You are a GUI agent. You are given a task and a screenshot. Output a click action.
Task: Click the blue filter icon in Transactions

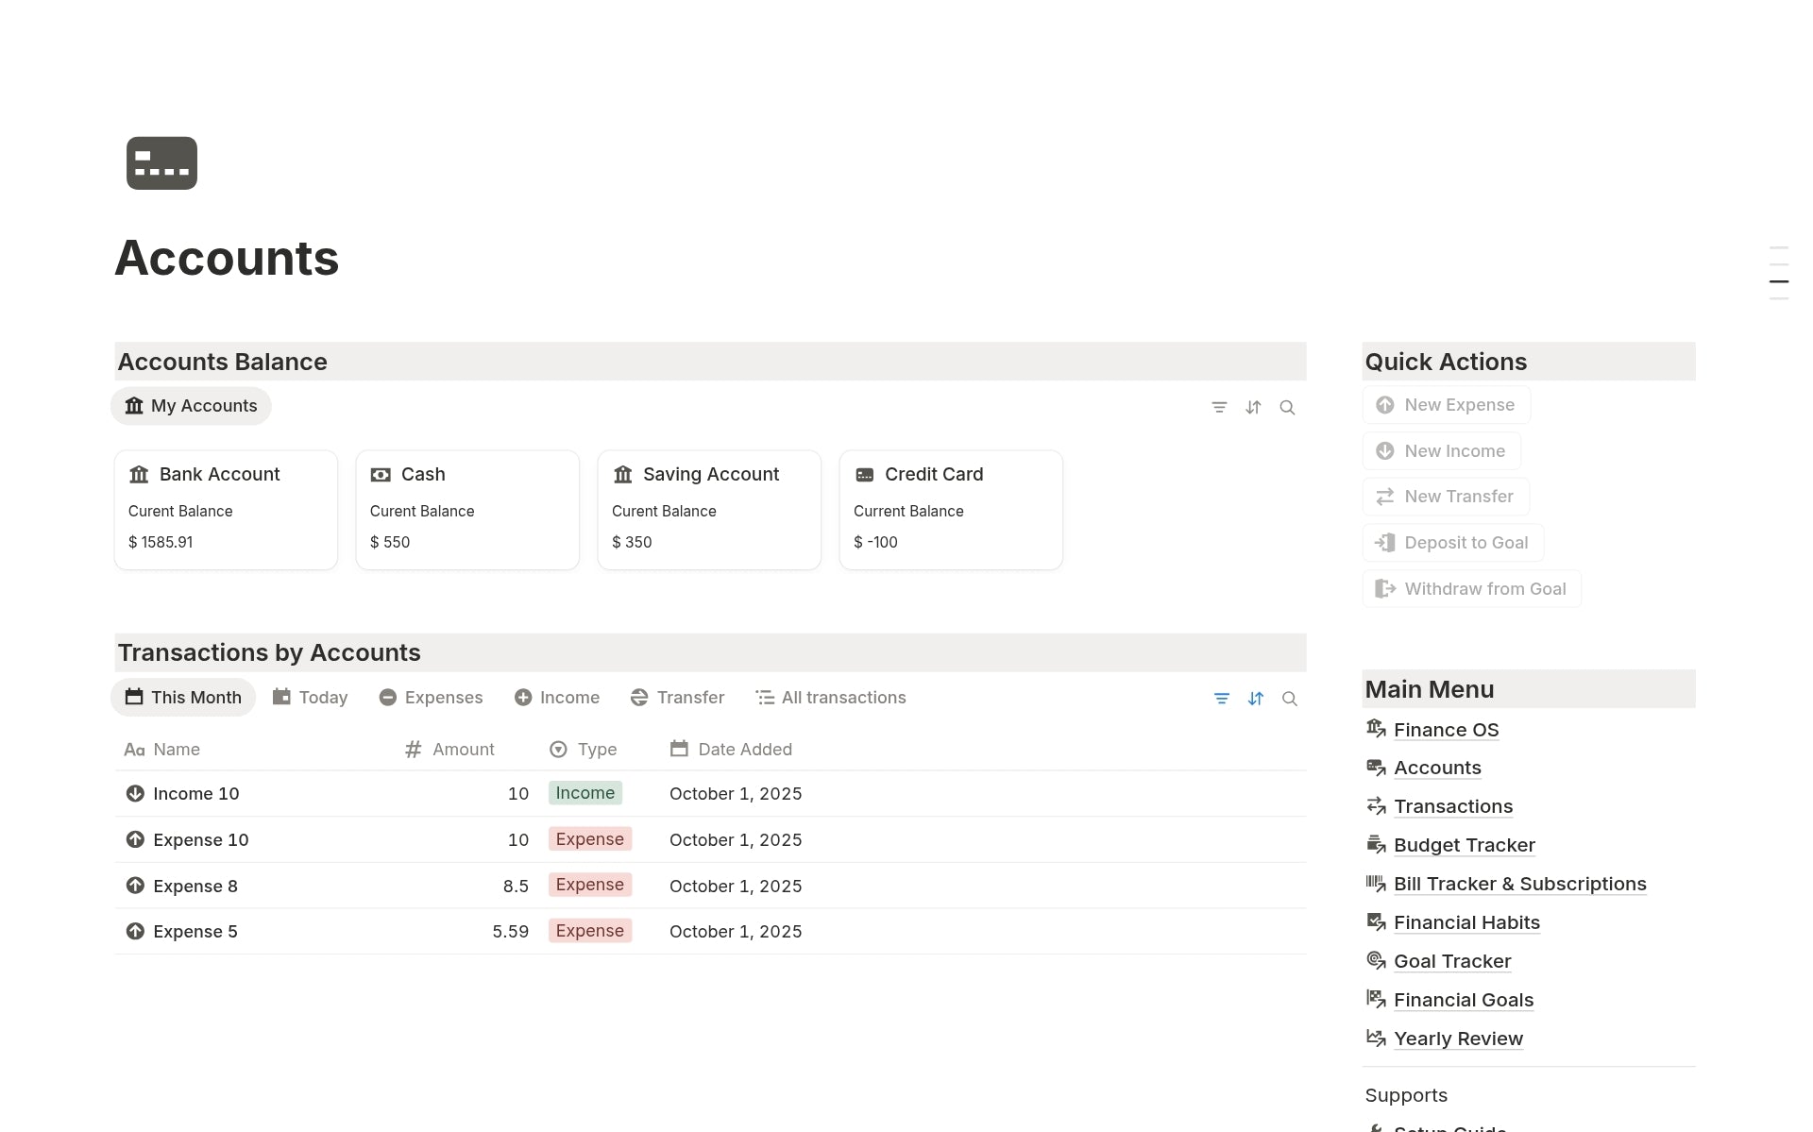click(x=1221, y=699)
